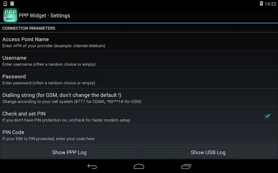Screen dimensions: 278x173
Task: Tap the Android home navigation icon
Action: [139, 167]
